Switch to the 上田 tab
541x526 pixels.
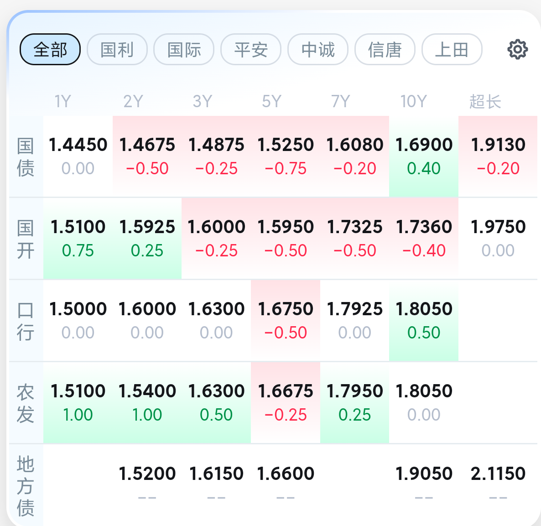click(452, 49)
